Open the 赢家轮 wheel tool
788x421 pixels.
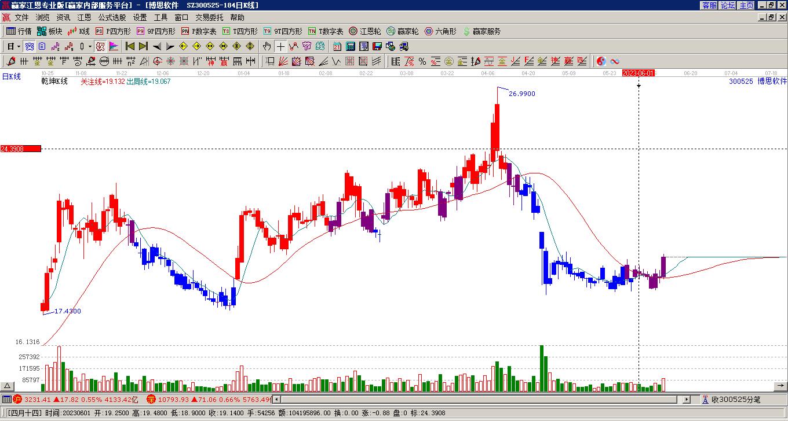pos(403,31)
